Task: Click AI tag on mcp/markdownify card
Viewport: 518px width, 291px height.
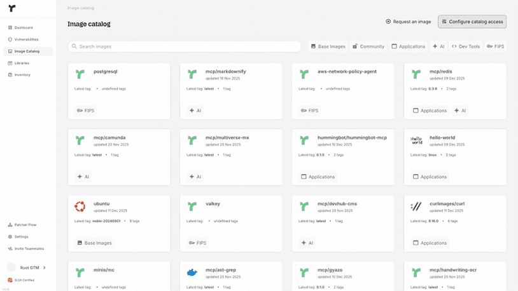Action: click(195, 111)
